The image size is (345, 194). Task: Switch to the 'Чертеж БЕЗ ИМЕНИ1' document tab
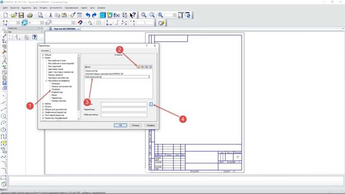pyautogui.click(x=64, y=29)
